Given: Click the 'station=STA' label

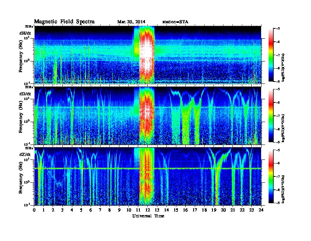Looking at the screenshot, I should click(x=175, y=22).
